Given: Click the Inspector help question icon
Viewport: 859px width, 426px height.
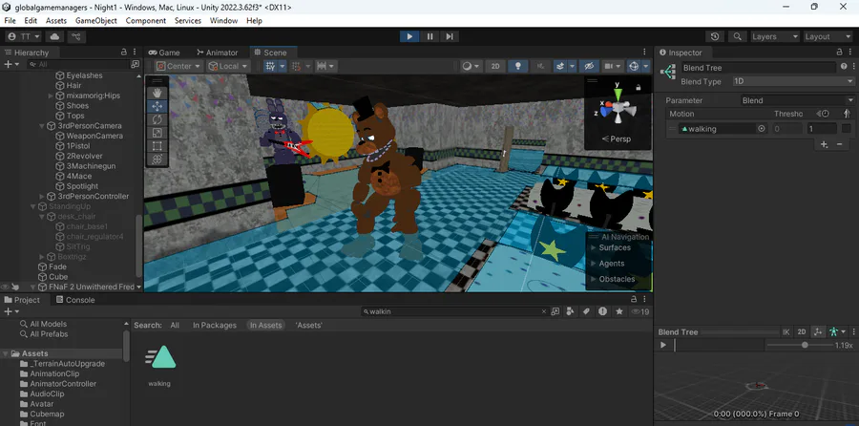Looking at the screenshot, I should pyautogui.click(x=843, y=66).
